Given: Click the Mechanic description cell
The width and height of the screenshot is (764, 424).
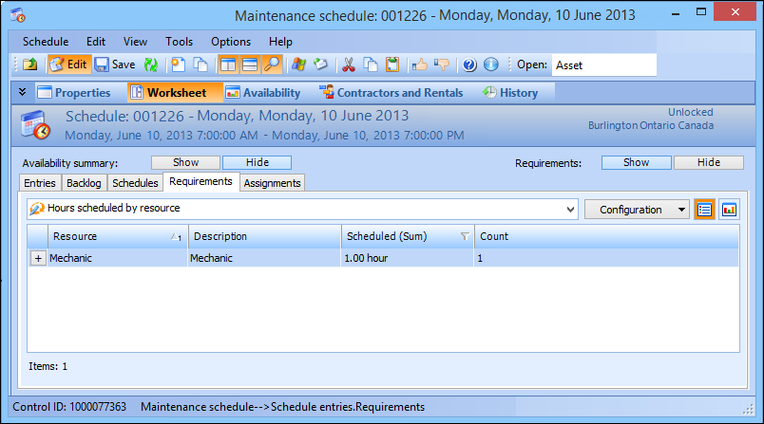Looking at the screenshot, I should click(x=264, y=258).
